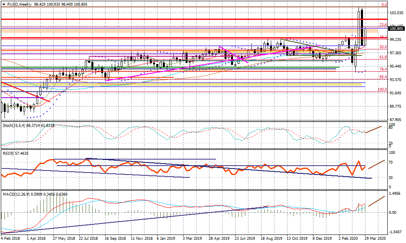
Task: Select the 4 Feb 2018 date label
Action: 11,239
